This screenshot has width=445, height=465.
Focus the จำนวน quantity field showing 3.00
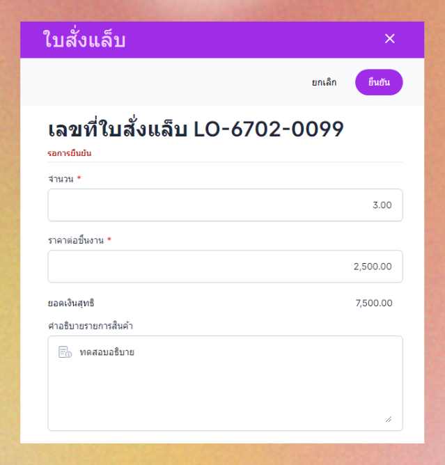click(x=225, y=205)
